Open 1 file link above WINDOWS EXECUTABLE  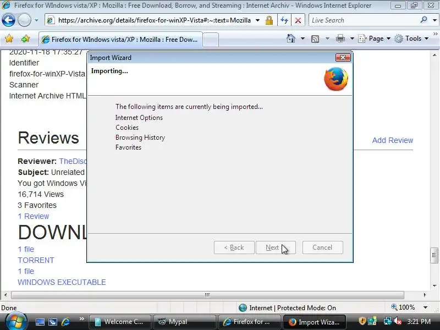point(26,271)
